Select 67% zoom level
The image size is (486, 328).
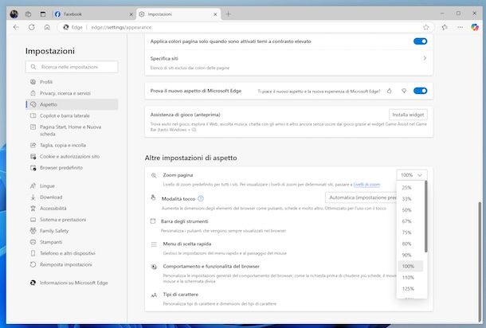[x=410, y=221]
